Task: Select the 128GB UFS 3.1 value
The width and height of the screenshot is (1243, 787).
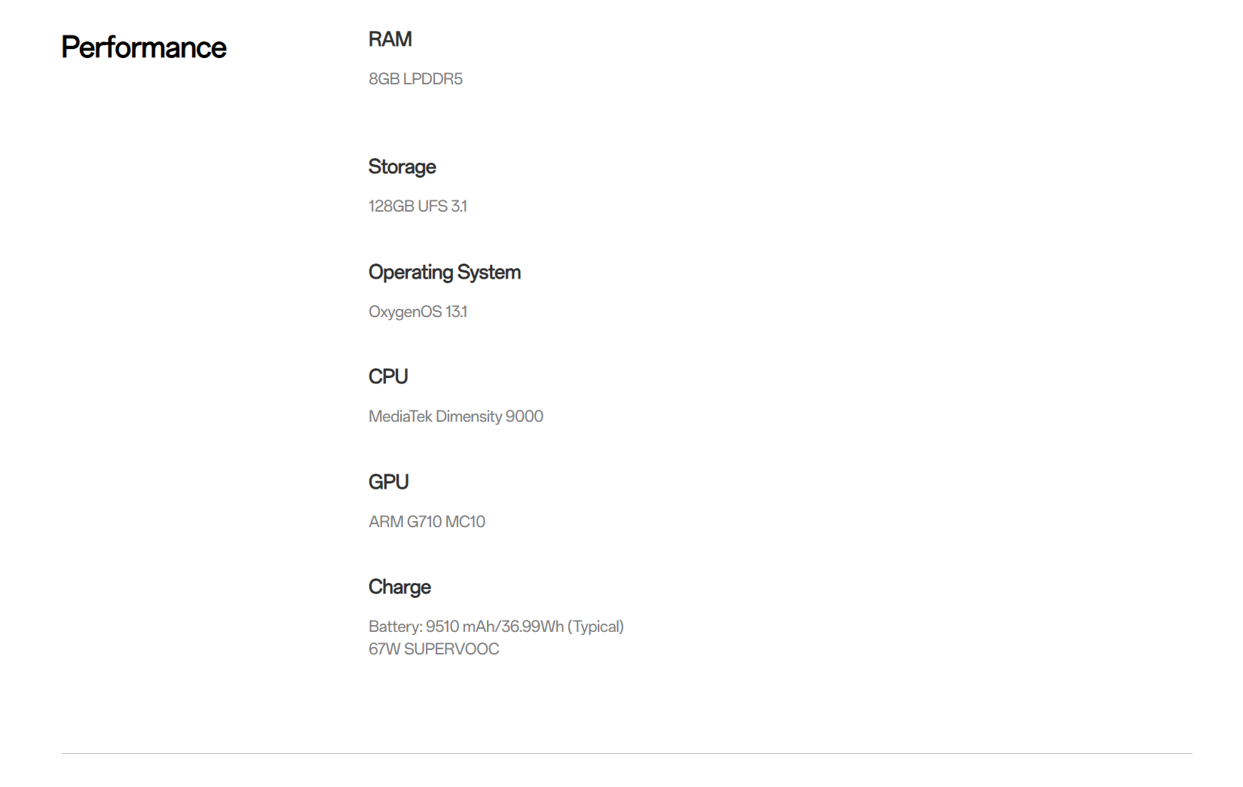Action: pos(418,206)
